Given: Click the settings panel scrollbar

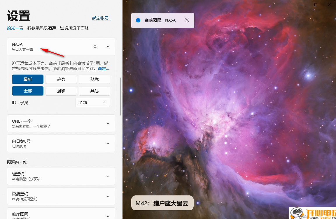Looking at the screenshot, I should (x=121, y=96).
